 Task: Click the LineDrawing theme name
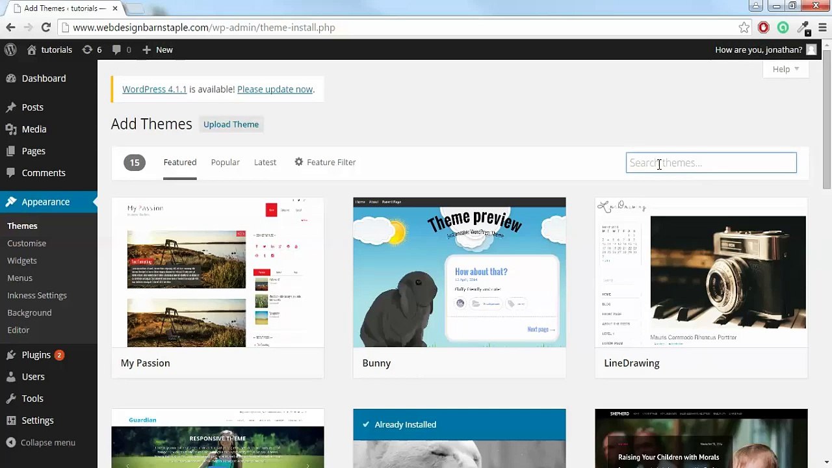point(632,363)
